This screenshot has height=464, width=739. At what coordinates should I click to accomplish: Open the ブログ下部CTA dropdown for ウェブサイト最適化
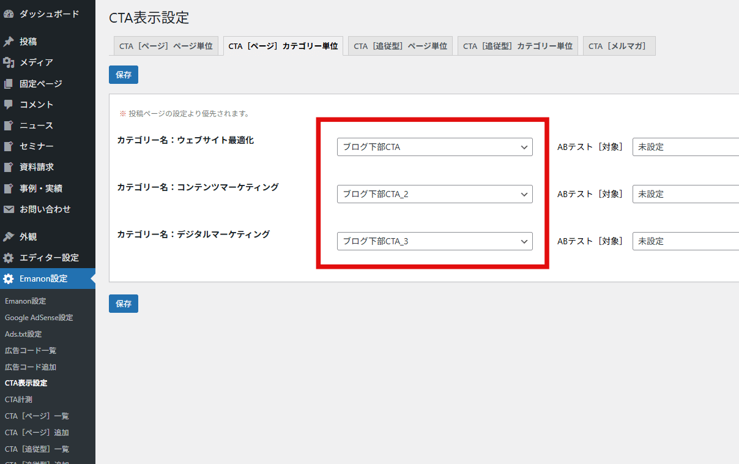point(434,147)
